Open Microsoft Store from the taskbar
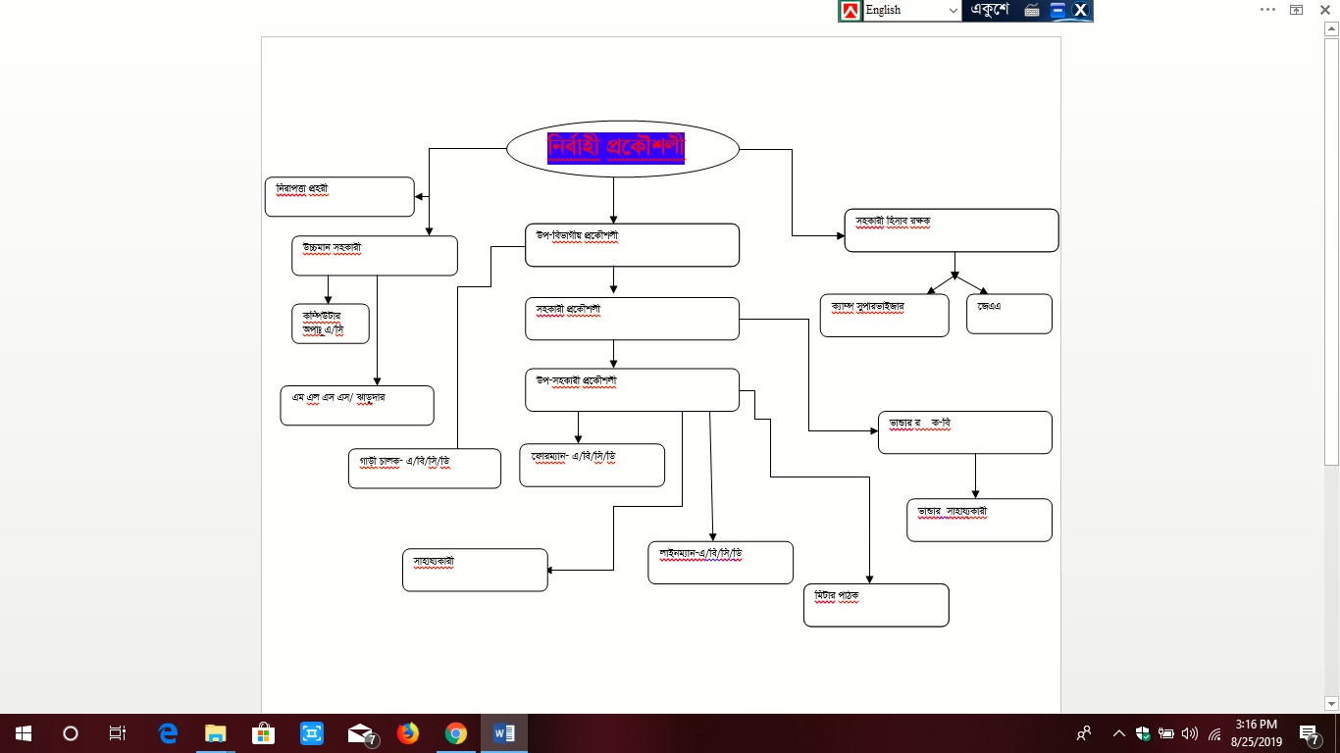Viewport: 1340px width, 753px height. 263,733
